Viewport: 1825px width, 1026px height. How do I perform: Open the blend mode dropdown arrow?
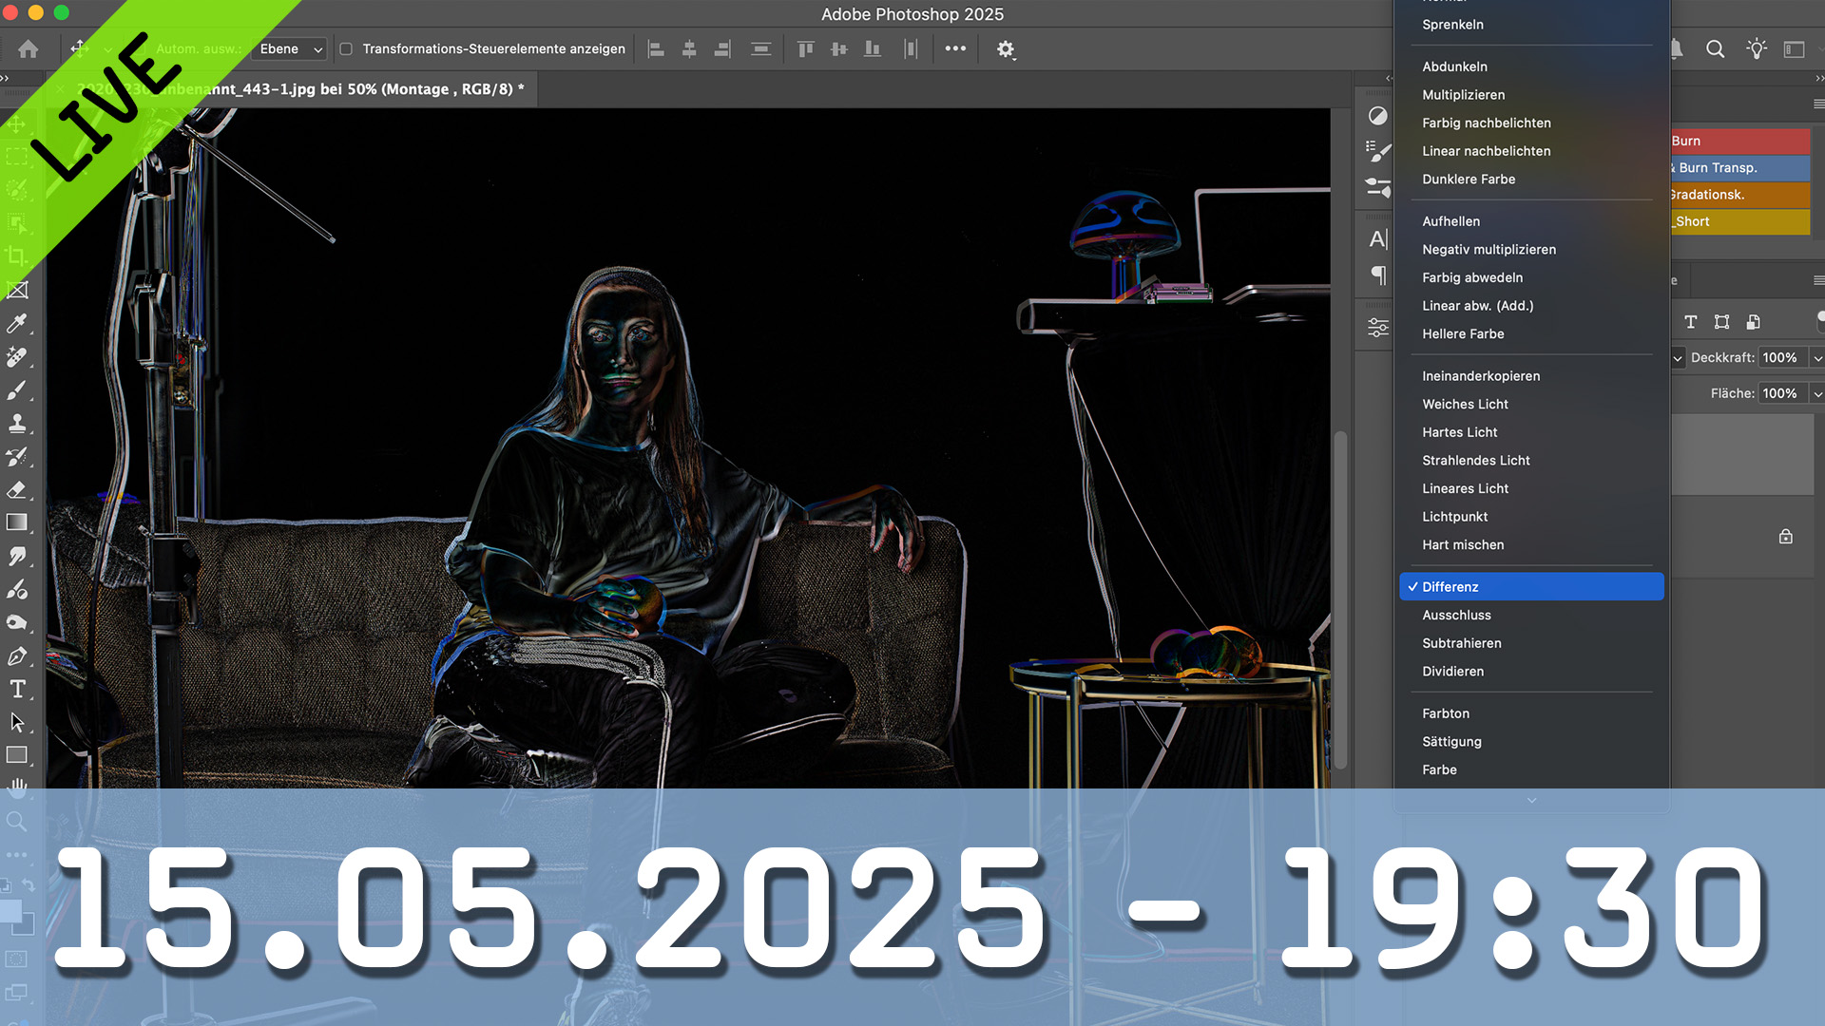pos(1678,358)
